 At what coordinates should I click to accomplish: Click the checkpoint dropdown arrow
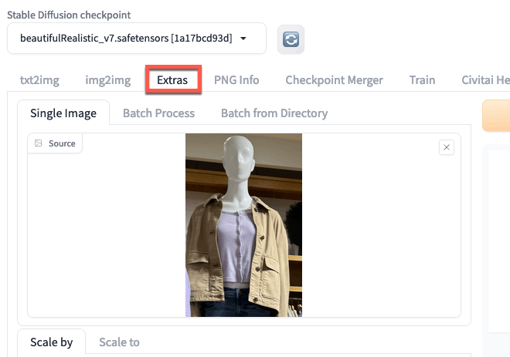[243, 39]
